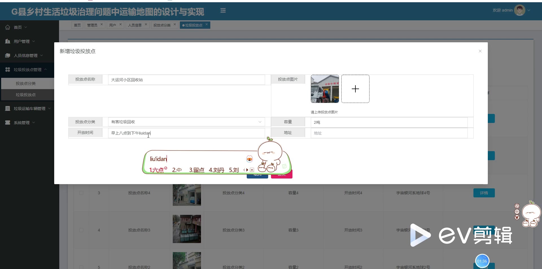Click the 开放时间 input field
The height and width of the screenshot is (269, 542).
coord(186,133)
